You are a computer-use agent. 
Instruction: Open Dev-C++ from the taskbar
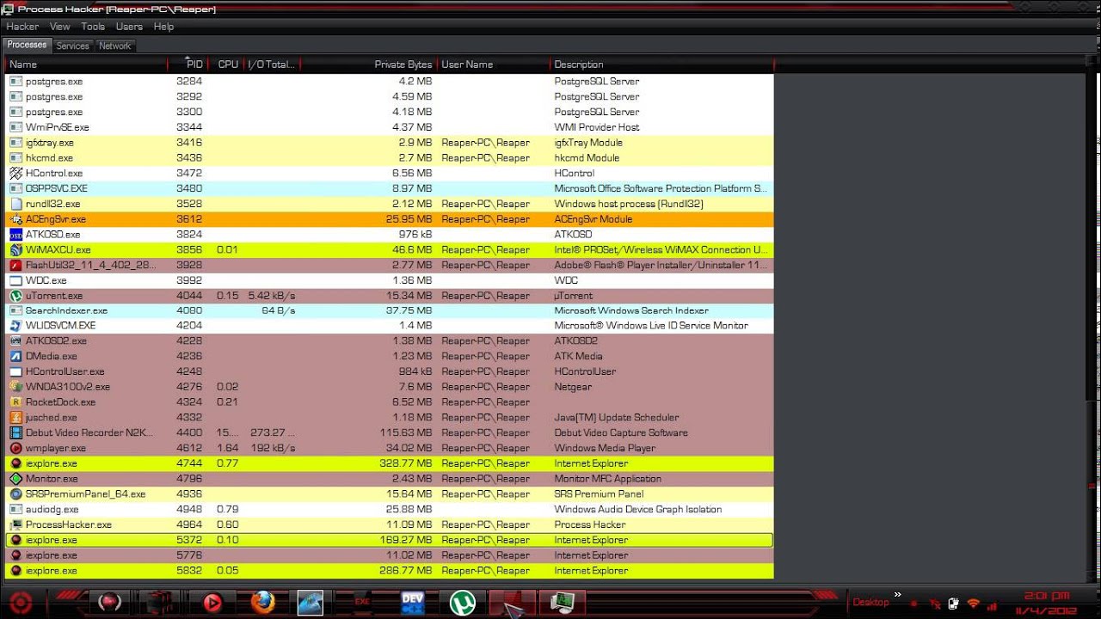[413, 603]
